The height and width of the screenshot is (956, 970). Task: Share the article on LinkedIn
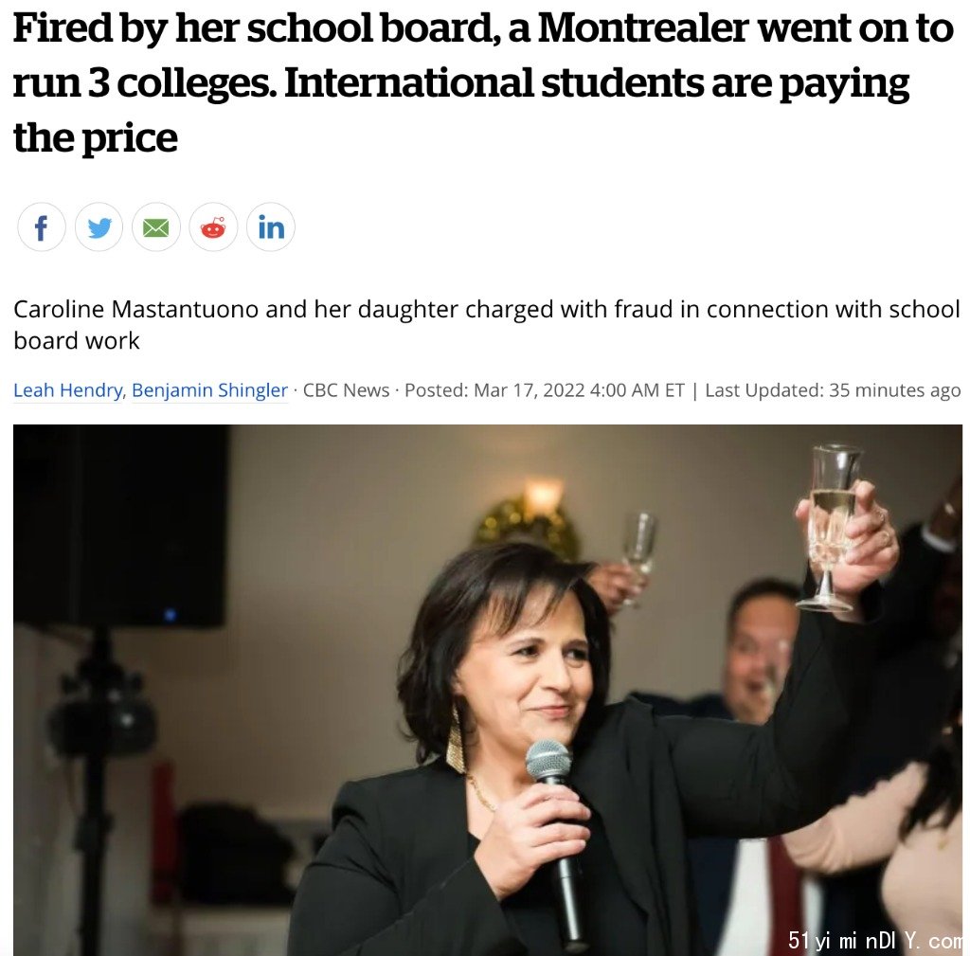[270, 227]
